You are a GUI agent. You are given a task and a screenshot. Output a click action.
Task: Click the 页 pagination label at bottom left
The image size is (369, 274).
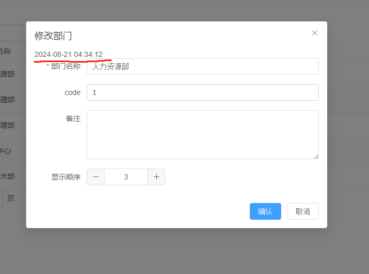[10, 198]
